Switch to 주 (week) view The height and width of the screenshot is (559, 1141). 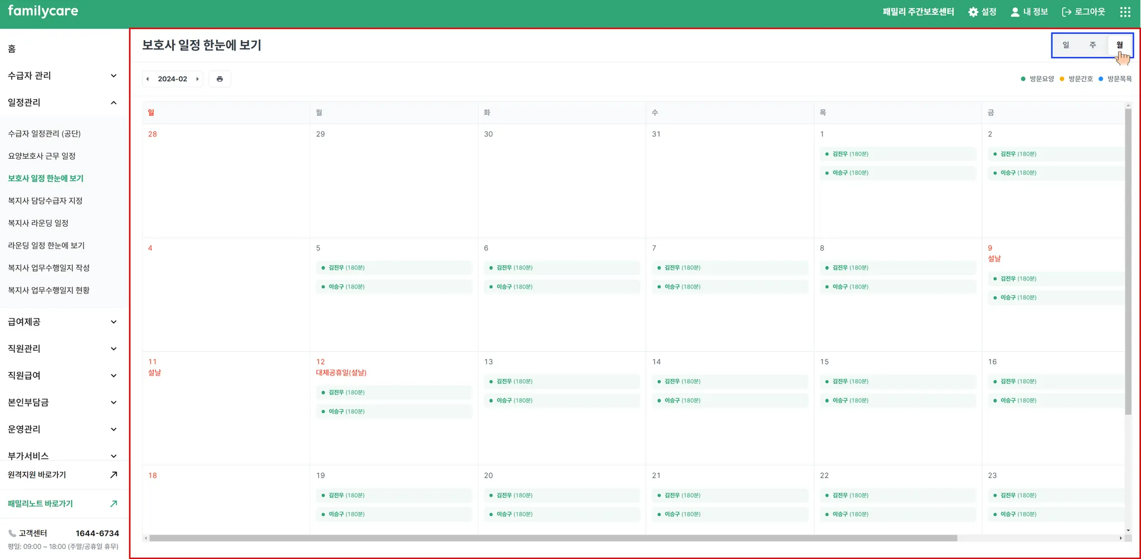coord(1093,45)
